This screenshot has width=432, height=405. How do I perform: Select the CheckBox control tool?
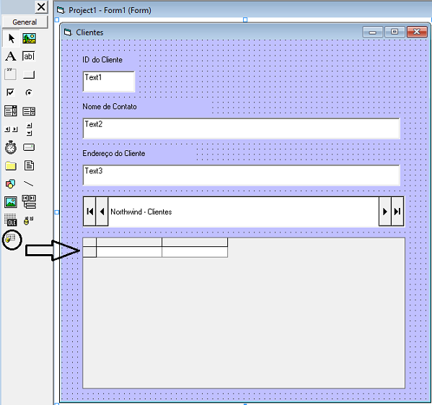point(11,92)
